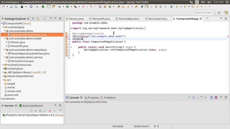The height and width of the screenshot is (129, 230).
Task: Expand PersonPK.java tree node
Action: 6,46
